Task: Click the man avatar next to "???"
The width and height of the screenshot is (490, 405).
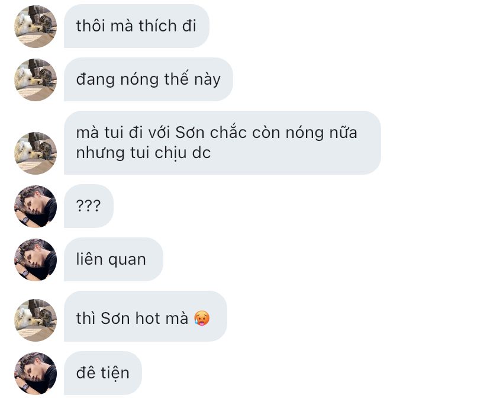Action: (x=36, y=207)
